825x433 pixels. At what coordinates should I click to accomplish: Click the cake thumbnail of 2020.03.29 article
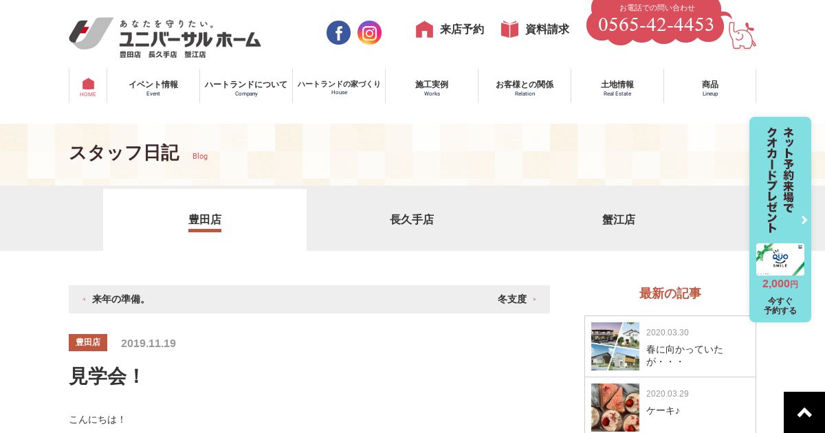tap(615, 408)
